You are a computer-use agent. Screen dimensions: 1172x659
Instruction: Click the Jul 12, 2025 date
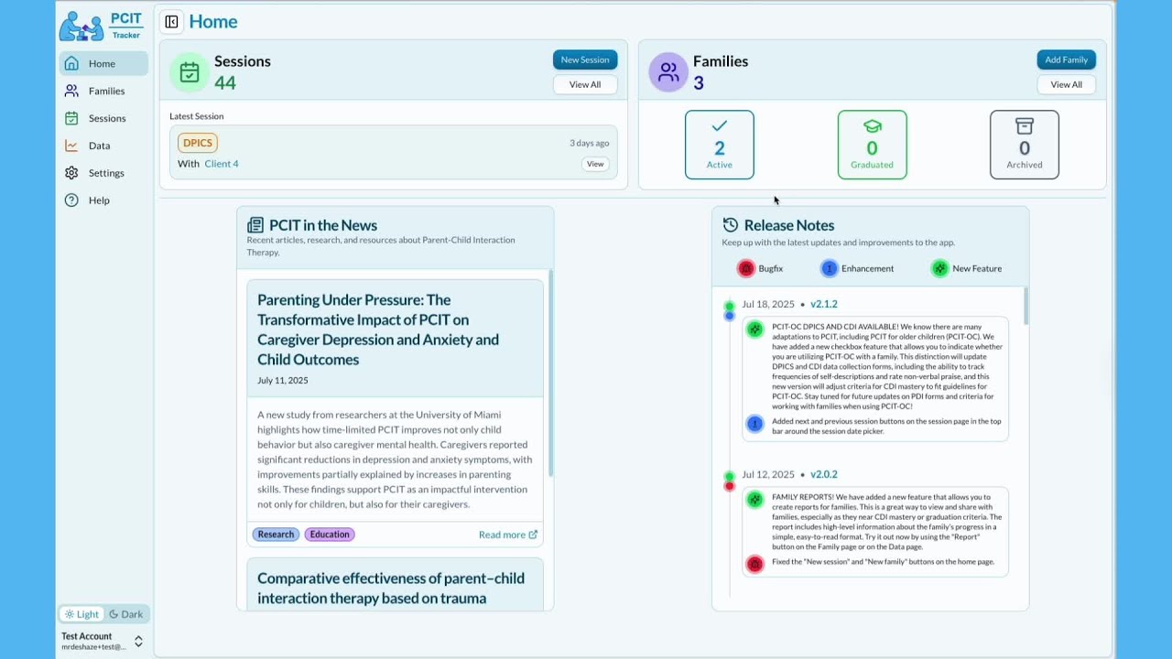768,474
